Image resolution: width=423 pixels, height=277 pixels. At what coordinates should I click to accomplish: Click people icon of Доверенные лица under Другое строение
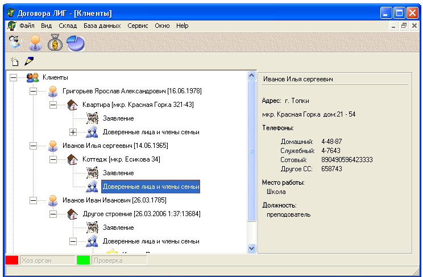[x=92, y=241]
